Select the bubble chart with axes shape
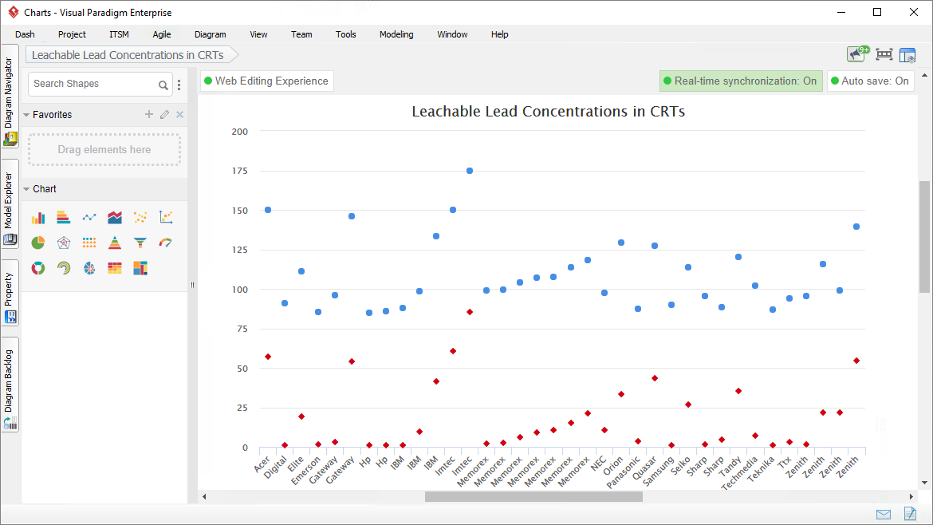This screenshot has width=933, height=525. tap(166, 217)
